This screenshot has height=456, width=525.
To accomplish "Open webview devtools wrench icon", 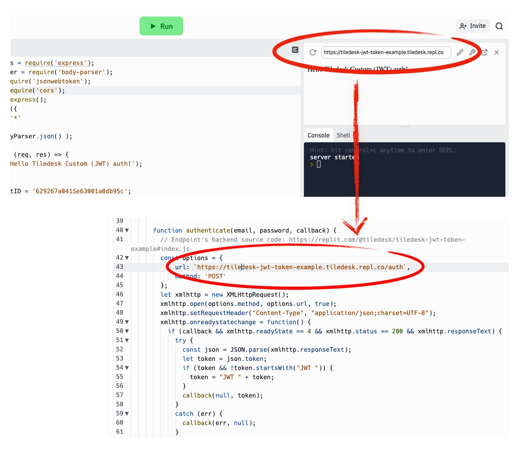I will click(472, 52).
